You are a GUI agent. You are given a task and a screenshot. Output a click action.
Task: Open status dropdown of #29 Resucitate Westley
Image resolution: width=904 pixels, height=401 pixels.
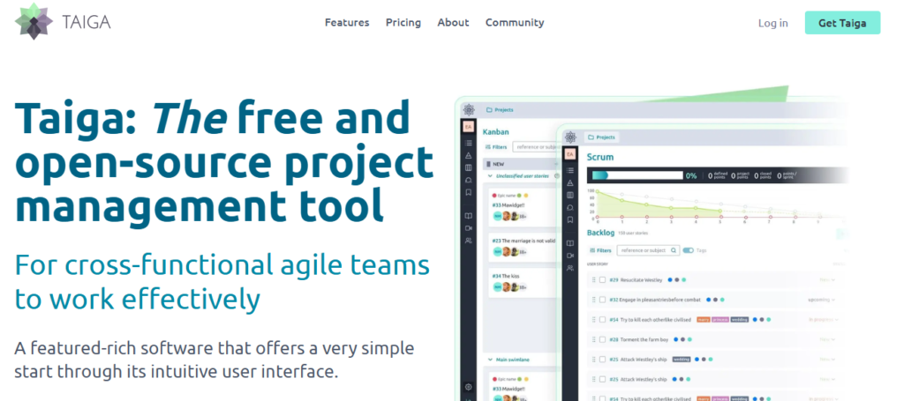826,279
